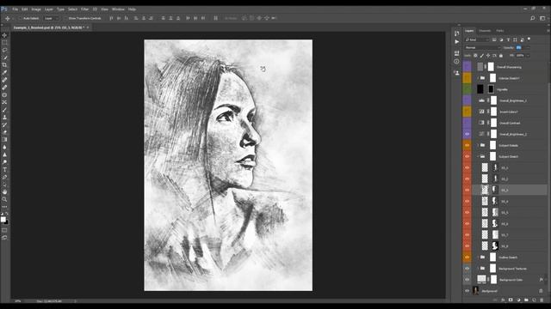Open the layer filter Kind dropdown
The width and height of the screenshot is (551, 309).
point(477,40)
